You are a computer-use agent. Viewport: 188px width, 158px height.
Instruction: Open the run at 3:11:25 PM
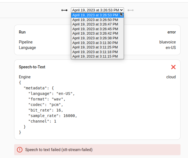click(x=95, y=47)
